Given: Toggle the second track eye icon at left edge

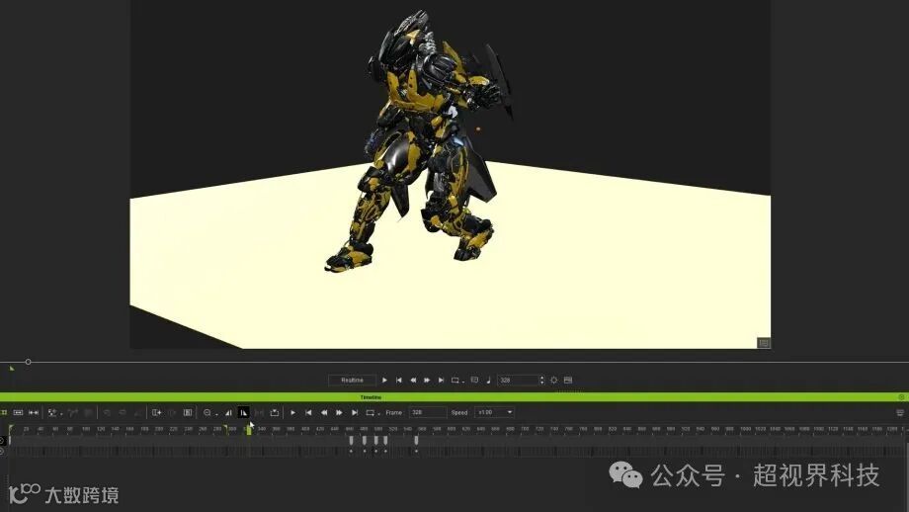Looking at the screenshot, I should (x=2, y=451).
